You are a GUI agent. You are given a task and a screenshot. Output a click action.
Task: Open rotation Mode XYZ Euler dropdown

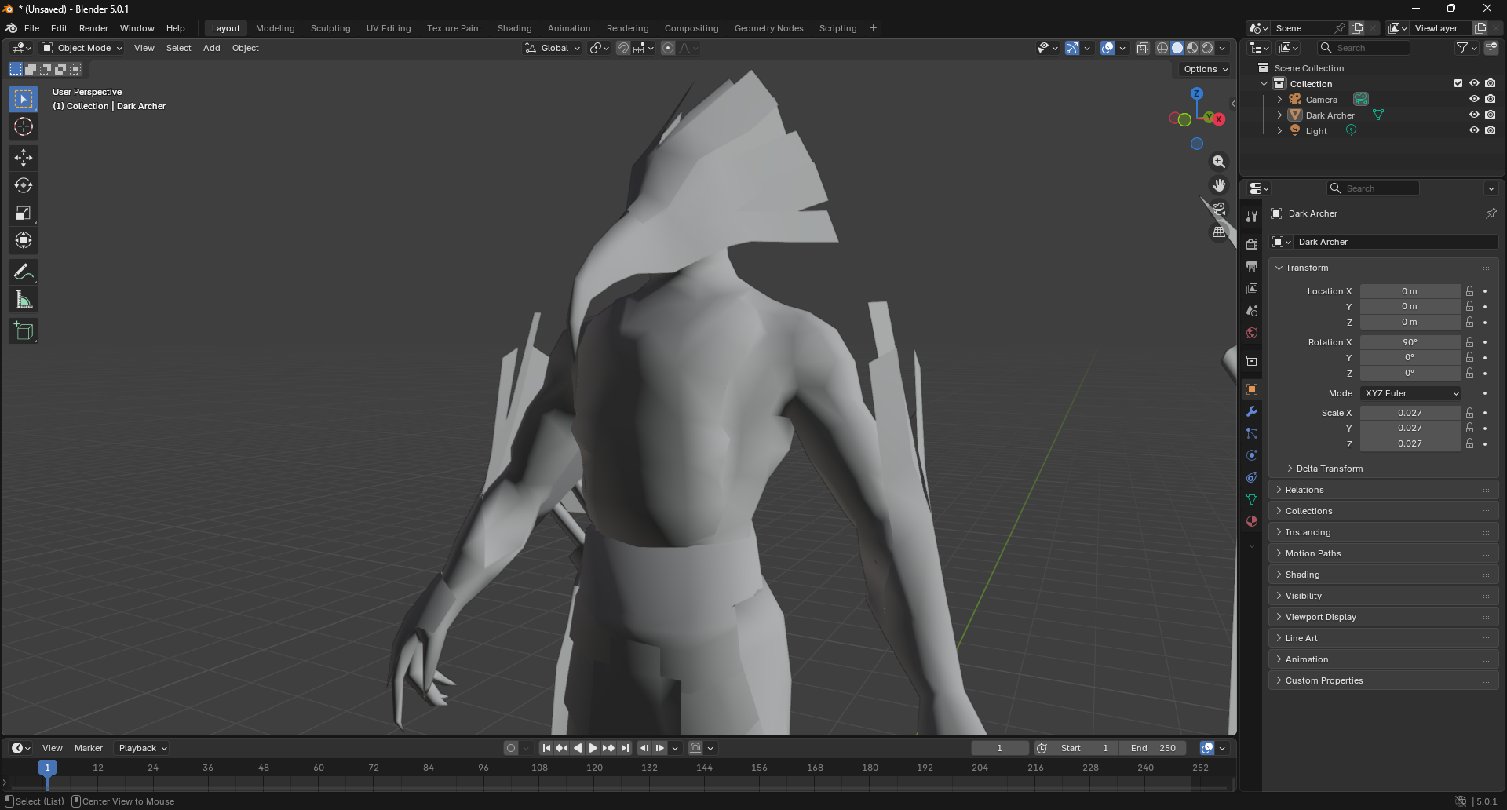click(x=1410, y=393)
